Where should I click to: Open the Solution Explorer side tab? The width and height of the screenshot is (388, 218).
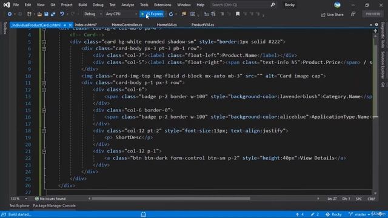pos(383,65)
